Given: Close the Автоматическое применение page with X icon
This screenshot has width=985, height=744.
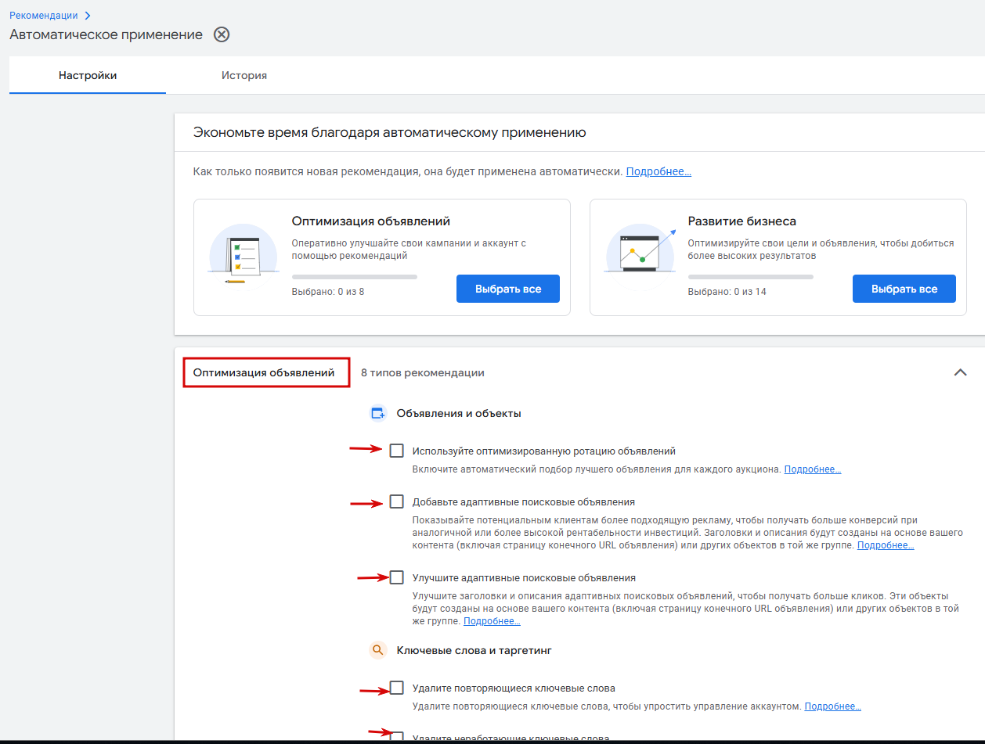Looking at the screenshot, I should click(x=222, y=34).
